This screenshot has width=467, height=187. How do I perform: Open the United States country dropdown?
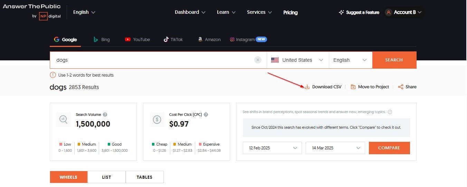(x=297, y=60)
